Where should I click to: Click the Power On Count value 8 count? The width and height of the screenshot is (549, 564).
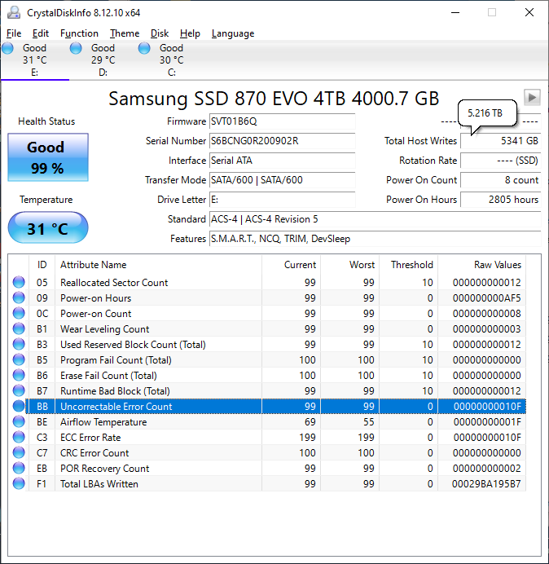click(x=500, y=180)
